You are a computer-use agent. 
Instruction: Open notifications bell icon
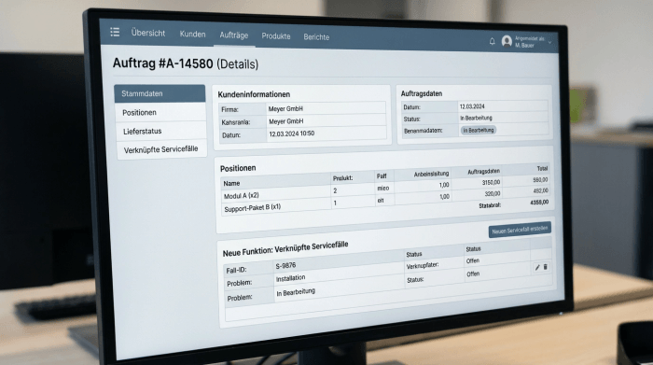coord(492,41)
